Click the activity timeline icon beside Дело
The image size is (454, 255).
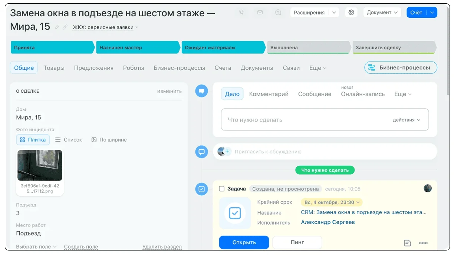click(x=201, y=90)
